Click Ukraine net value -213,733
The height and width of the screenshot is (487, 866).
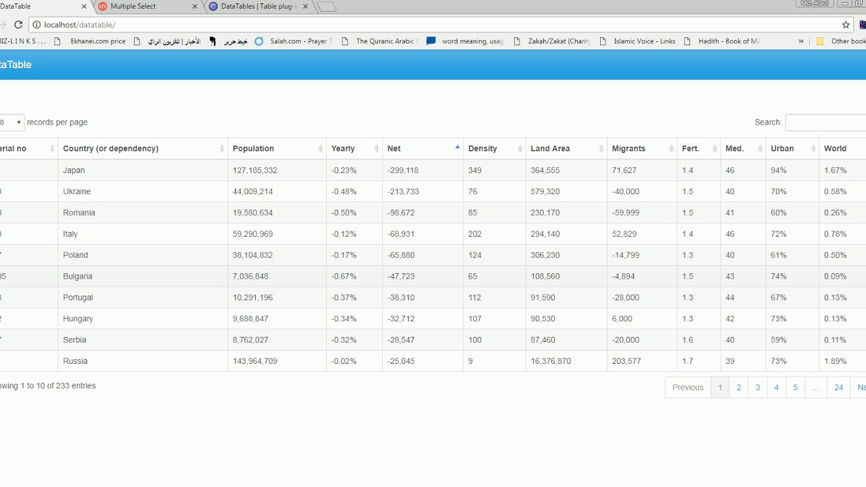point(403,191)
